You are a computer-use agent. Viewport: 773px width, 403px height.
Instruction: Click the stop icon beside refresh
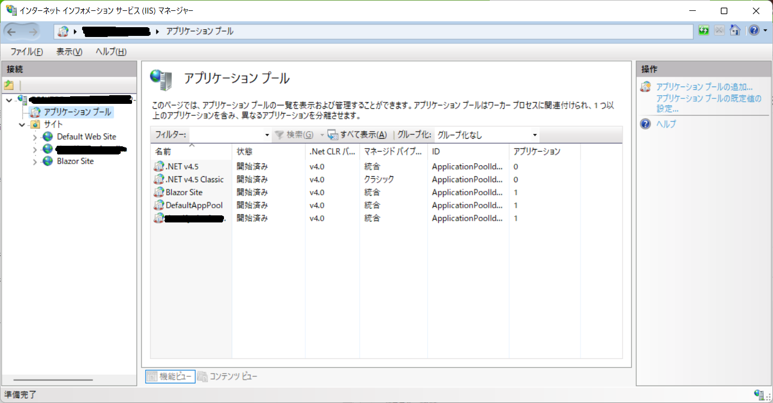tap(719, 30)
